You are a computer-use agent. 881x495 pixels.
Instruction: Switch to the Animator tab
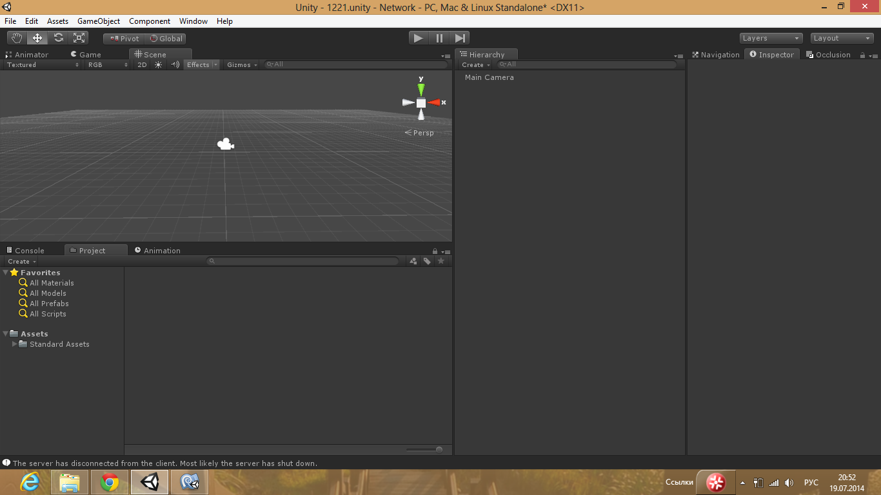pyautogui.click(x=27, y=55)
